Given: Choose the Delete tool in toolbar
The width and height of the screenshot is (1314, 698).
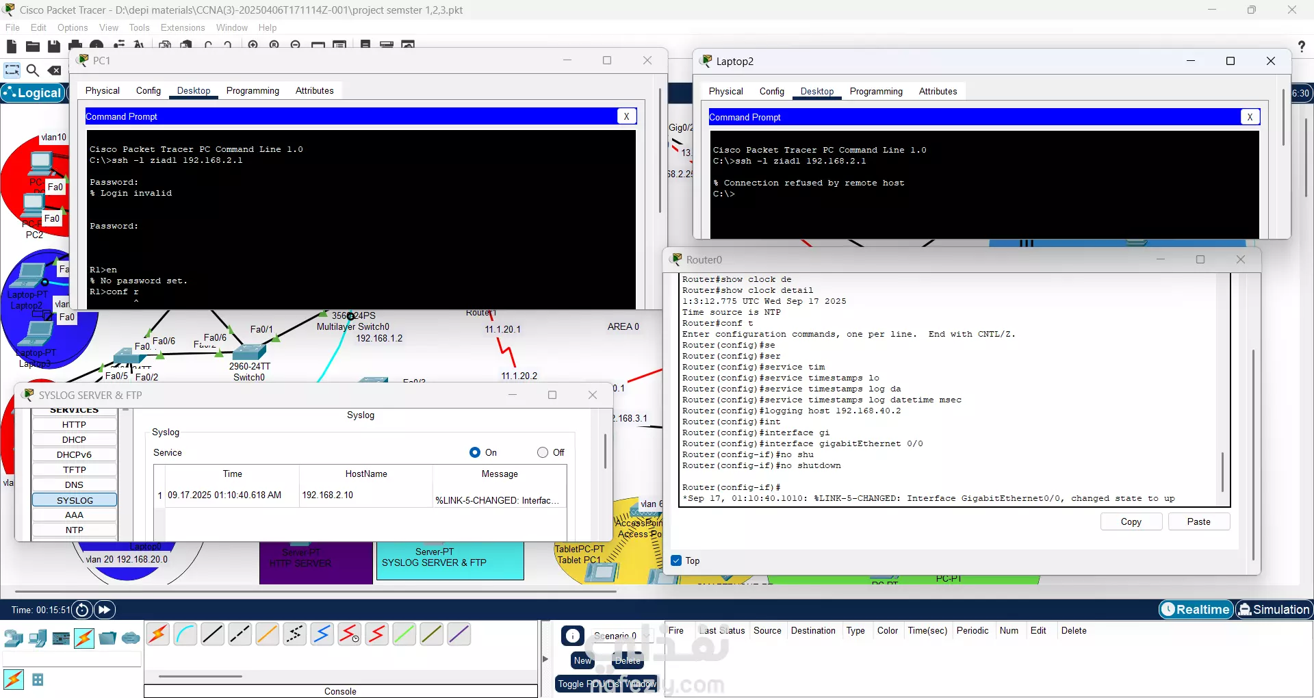Looking at the screenshot, I should pyautogui.click(x=54, y=70).
